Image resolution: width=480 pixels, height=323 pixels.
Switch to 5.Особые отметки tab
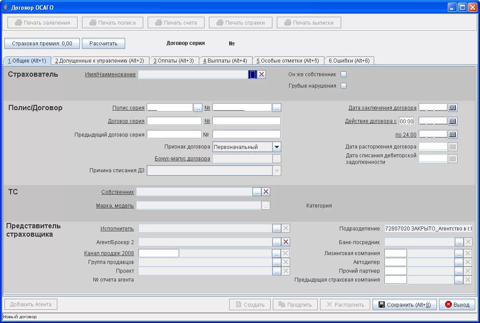pos(288,61)
